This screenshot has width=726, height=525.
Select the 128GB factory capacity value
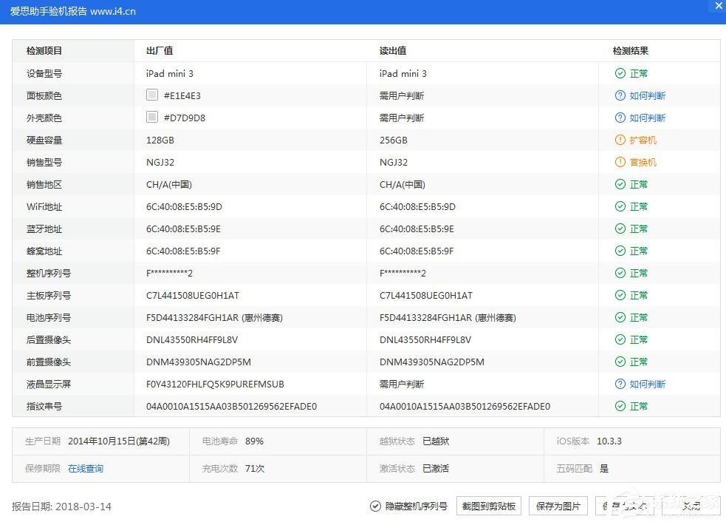click(x=160, y=140)
